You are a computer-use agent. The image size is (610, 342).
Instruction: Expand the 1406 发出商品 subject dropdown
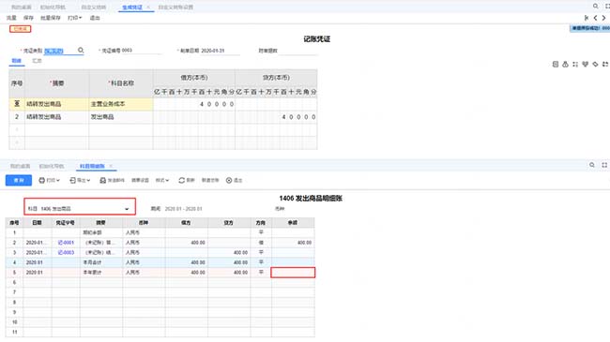pyautogui.click(x=127, y=209)
